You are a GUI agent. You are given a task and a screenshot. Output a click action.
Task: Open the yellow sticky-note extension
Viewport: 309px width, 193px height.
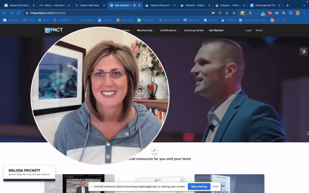(x=242, y=13)
